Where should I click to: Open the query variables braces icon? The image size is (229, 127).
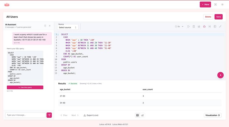point(209,26)
